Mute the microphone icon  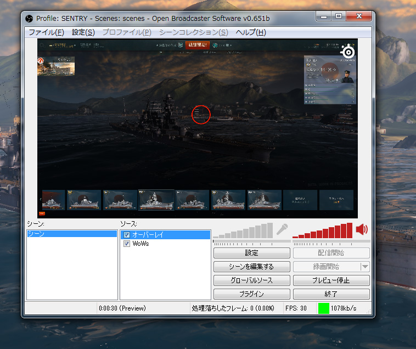[282, 229]
